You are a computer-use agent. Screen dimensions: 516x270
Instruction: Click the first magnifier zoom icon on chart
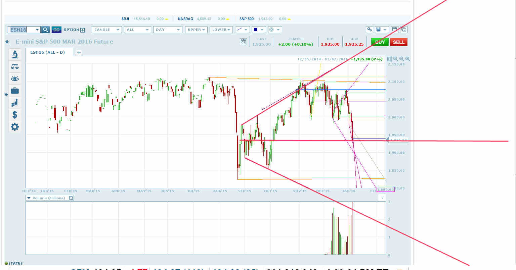pos(396,59)
